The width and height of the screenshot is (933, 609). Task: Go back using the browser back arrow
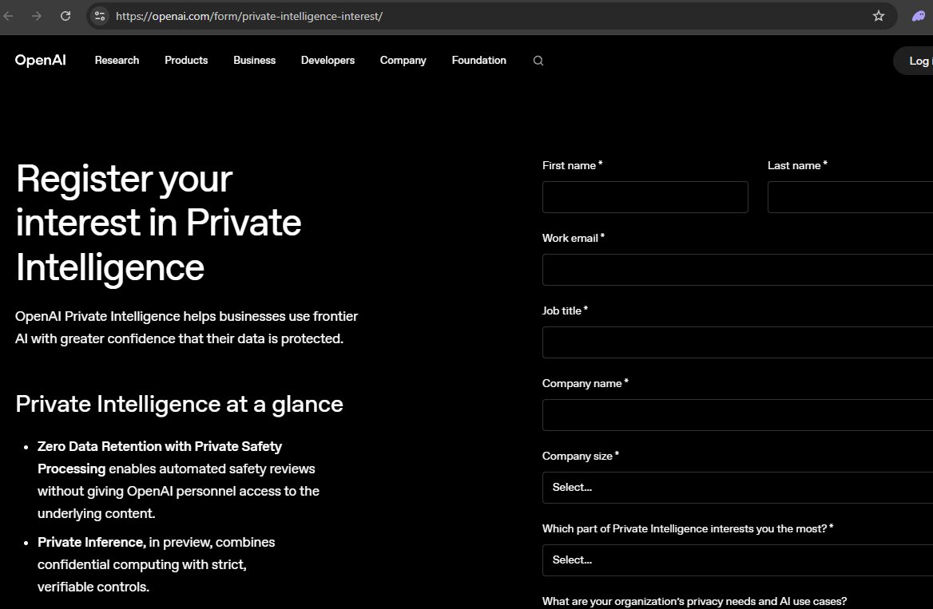pos(8,16)
